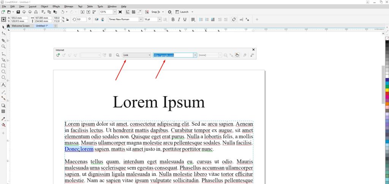Toggle drop cap formatting
Screen dimensions: 389x184
pyautogui.click(x=213, y=19)
